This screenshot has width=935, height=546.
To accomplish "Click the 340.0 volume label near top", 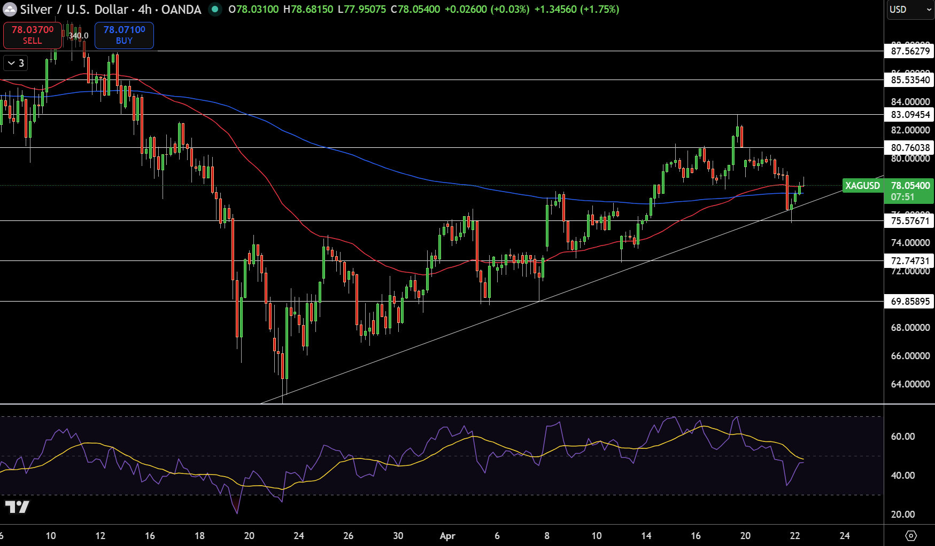I will (79, 36).
